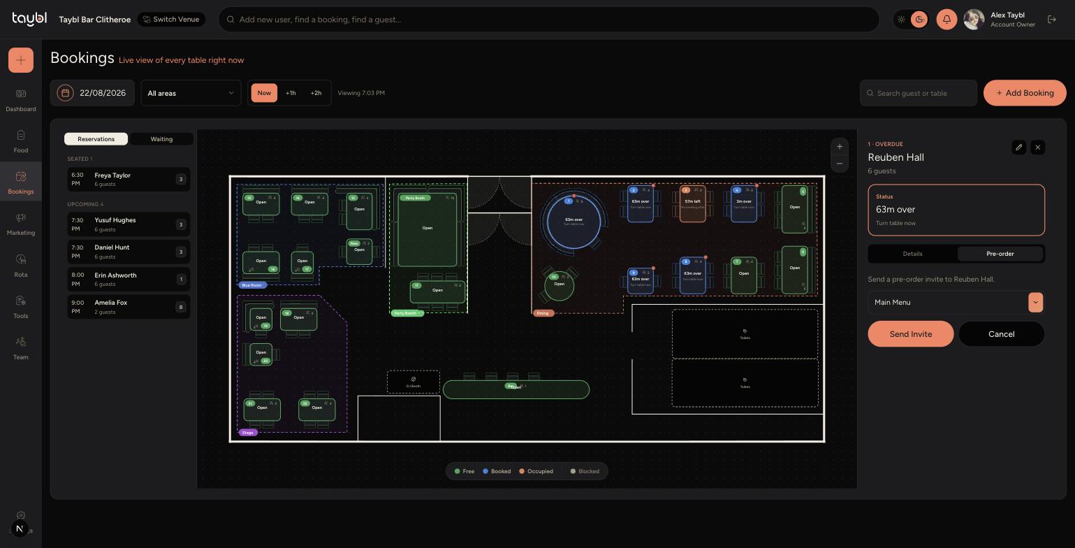Select Amelia Fox 9:00 PM reservation
The image size is (1075, 548).
(129, 307)
